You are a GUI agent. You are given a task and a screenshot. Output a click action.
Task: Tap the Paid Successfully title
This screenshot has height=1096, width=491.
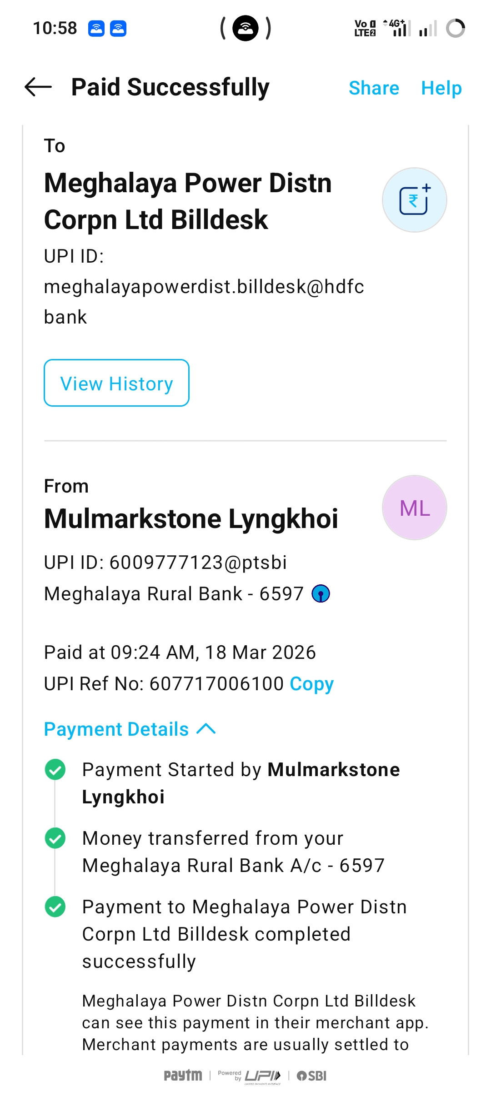(x=170, y=87)
